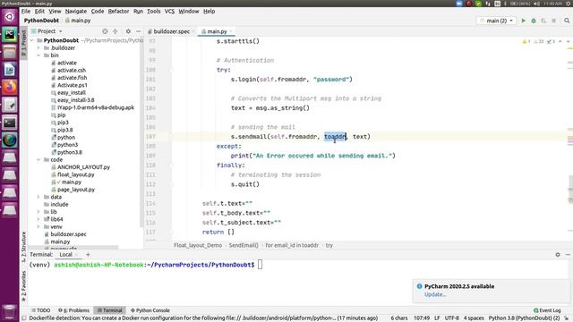Click the UTF-8 encoding status widget
Image resolution: width=573 pixels, height=322 pixels.
(451, 318)
